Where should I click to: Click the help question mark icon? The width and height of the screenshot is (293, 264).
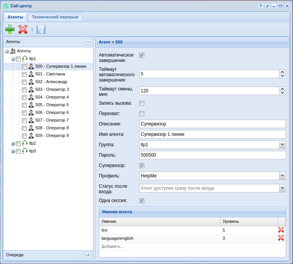coord(261,6)
